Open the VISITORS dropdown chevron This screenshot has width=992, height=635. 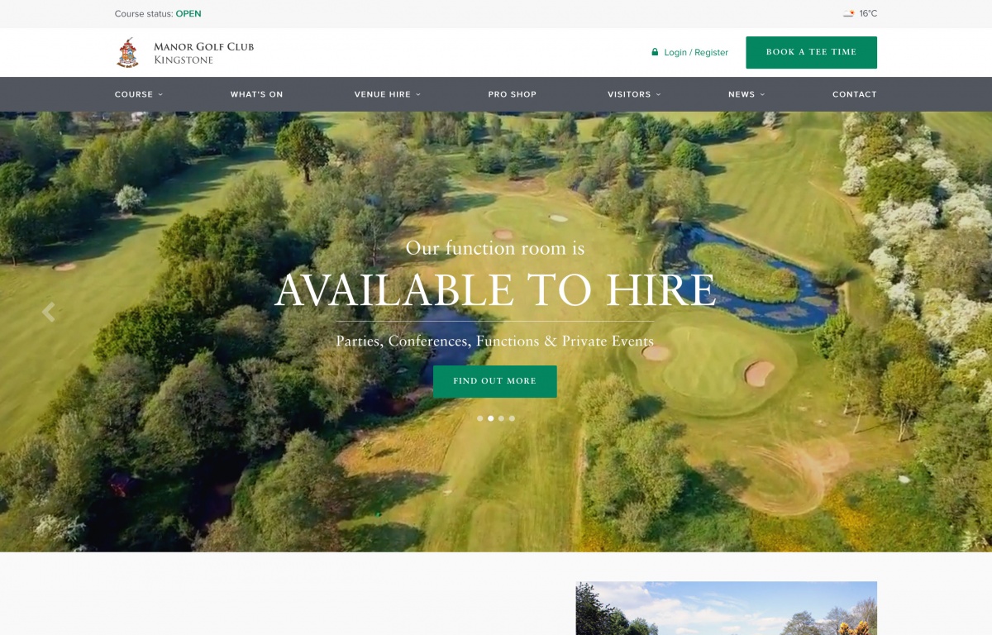pos(659,94)
